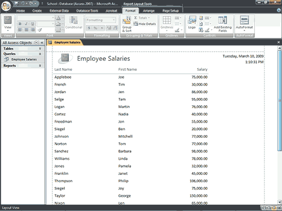282x211 pixels.
Task: Set control line thickness
Action: coord(208,18)
